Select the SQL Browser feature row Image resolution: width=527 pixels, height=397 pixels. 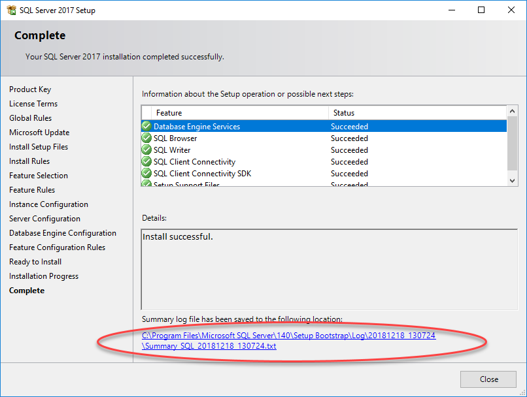262,138
